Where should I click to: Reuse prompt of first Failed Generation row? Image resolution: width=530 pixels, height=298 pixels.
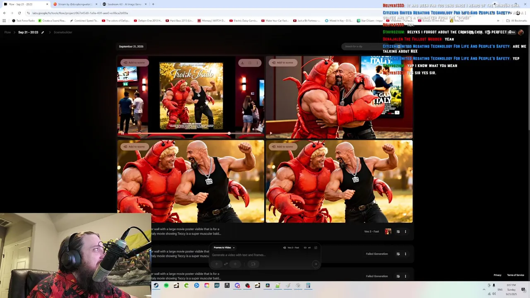click(x=398, y=254)
